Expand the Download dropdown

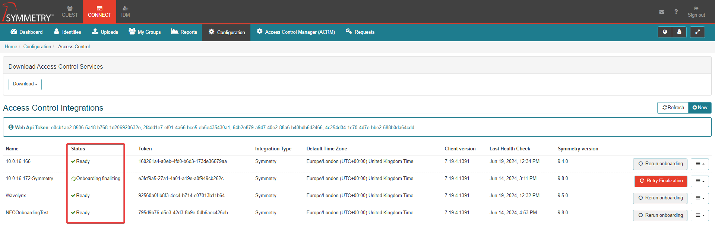[x=25, y=84]
